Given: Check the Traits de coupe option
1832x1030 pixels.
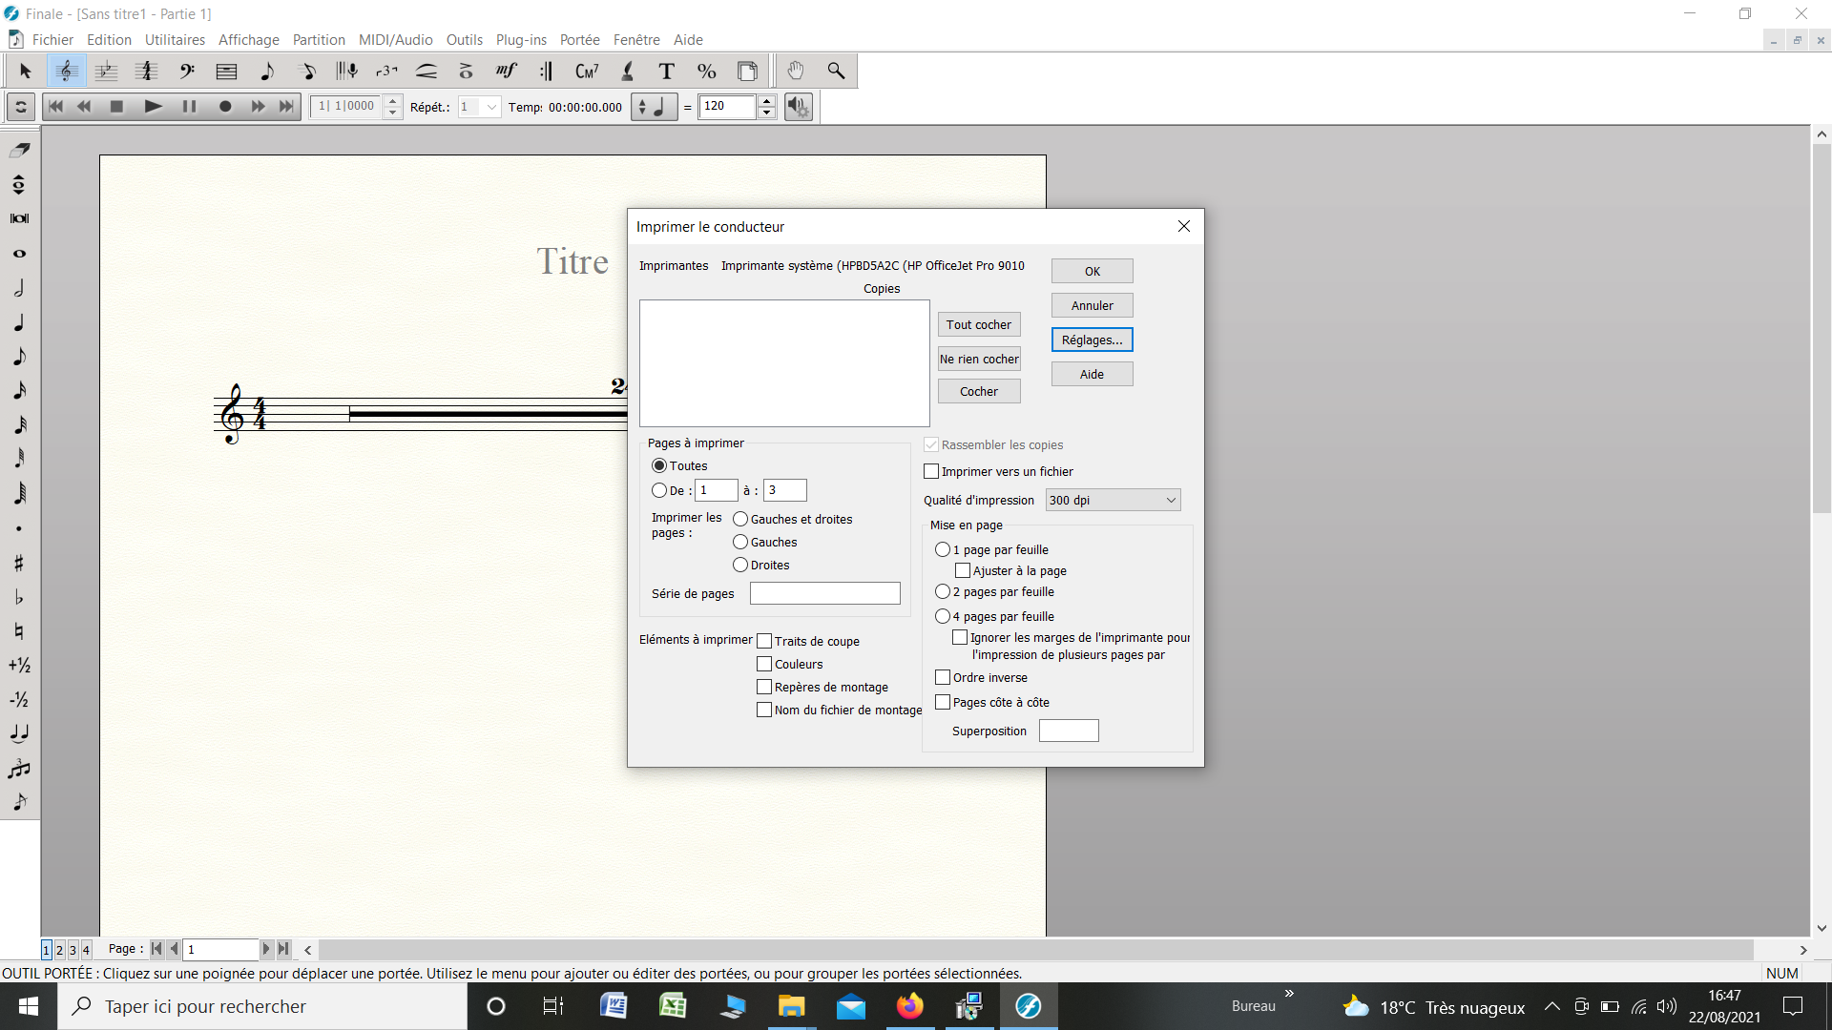Looking at the screenshot, I should [764, 641].
